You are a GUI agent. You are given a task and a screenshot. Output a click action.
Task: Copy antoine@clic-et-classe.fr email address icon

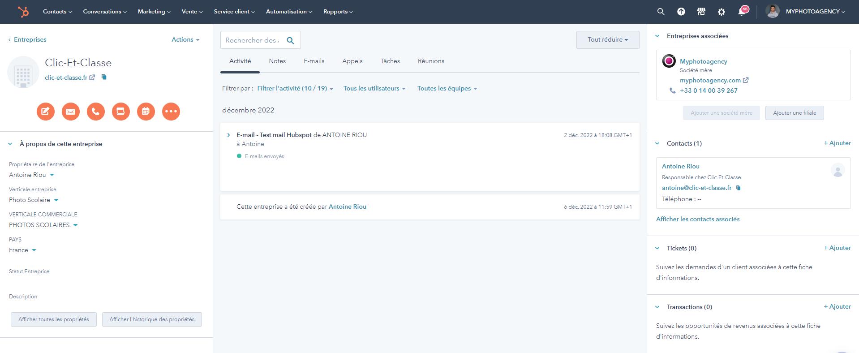[739, 188]
